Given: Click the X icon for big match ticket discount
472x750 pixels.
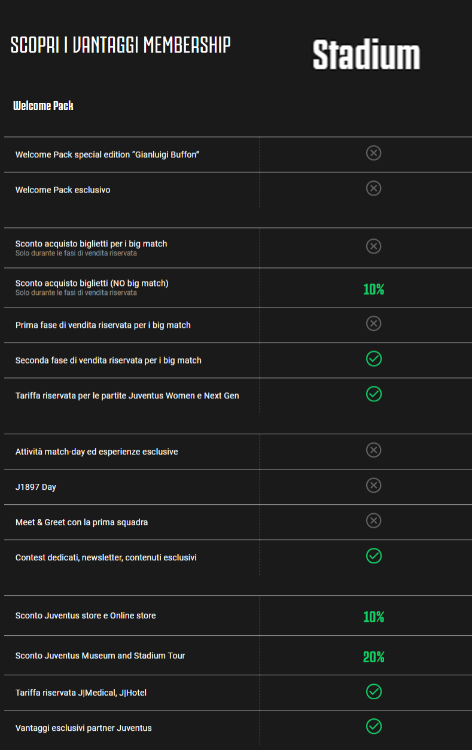Looking at the screenshot, I should coord(374,246).
